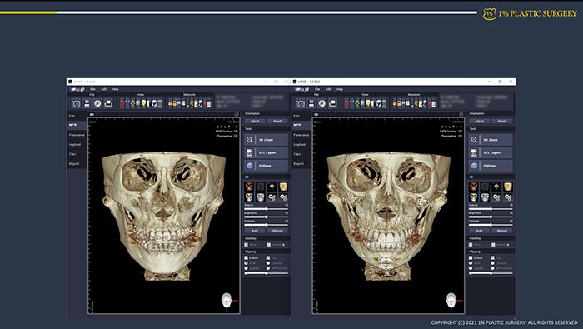Open first gears settings preset in left window

272,197
